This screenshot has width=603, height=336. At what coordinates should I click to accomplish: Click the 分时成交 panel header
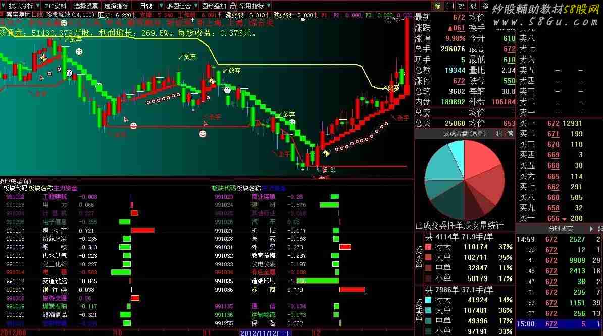click(x=561, y=229)
